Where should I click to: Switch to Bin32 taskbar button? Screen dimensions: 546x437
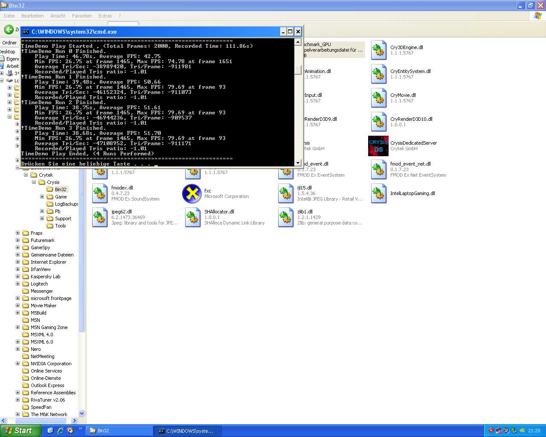(x=119, y=431)
